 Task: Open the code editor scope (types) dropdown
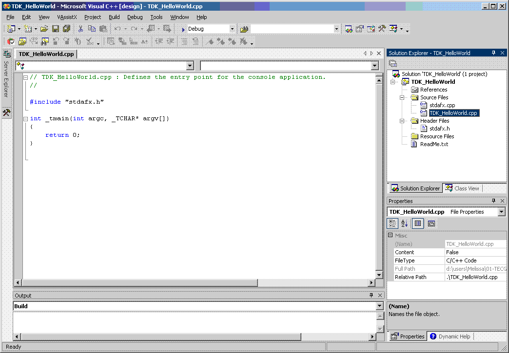(190, 66)
